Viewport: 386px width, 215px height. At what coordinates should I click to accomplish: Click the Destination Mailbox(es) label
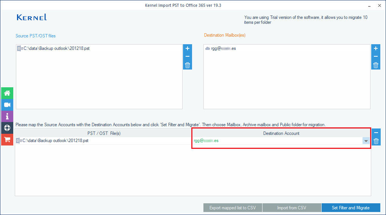pos(225,35)
